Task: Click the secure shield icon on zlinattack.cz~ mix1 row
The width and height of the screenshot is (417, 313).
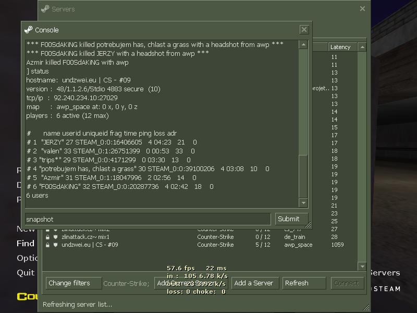Action: pos(55,237)
